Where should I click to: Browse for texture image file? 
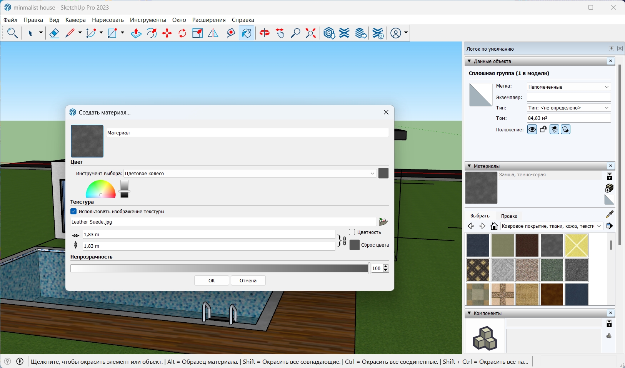(x=383, y=222)
